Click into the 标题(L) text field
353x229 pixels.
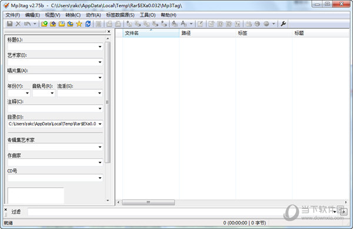(52, 47)
